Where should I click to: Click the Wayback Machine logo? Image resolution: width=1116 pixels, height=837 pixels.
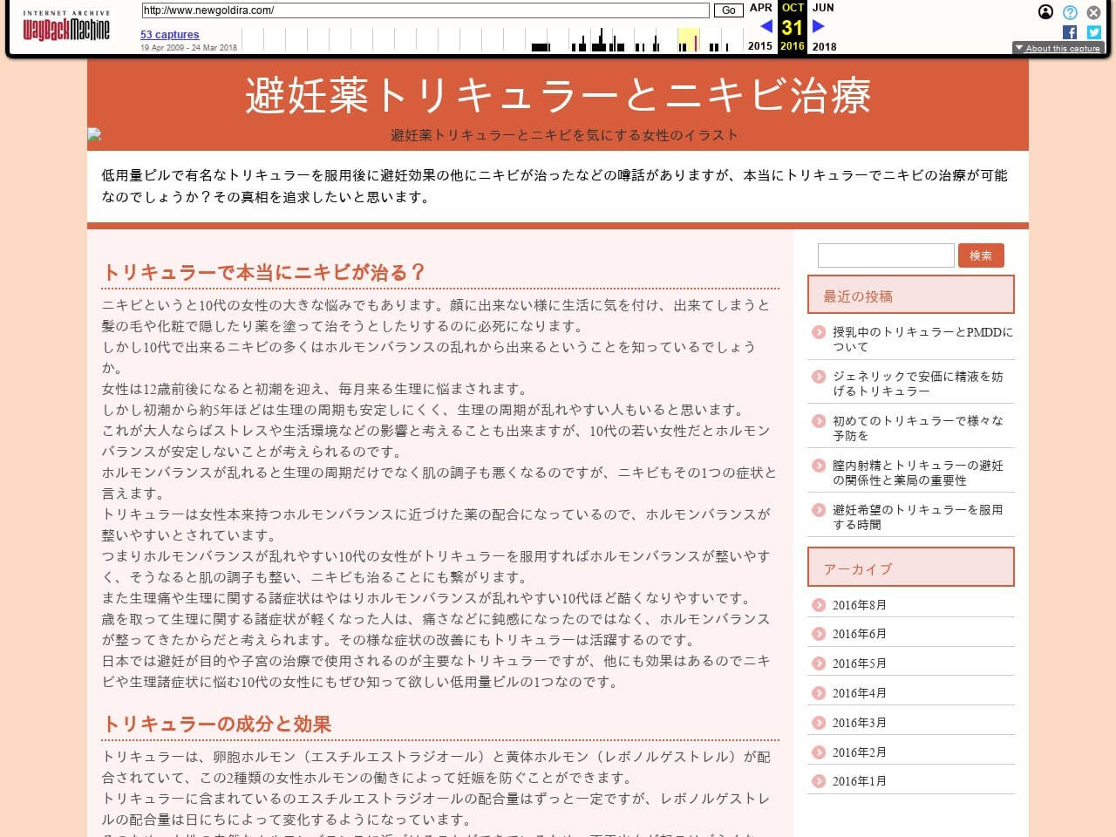(x=66, y=27)
